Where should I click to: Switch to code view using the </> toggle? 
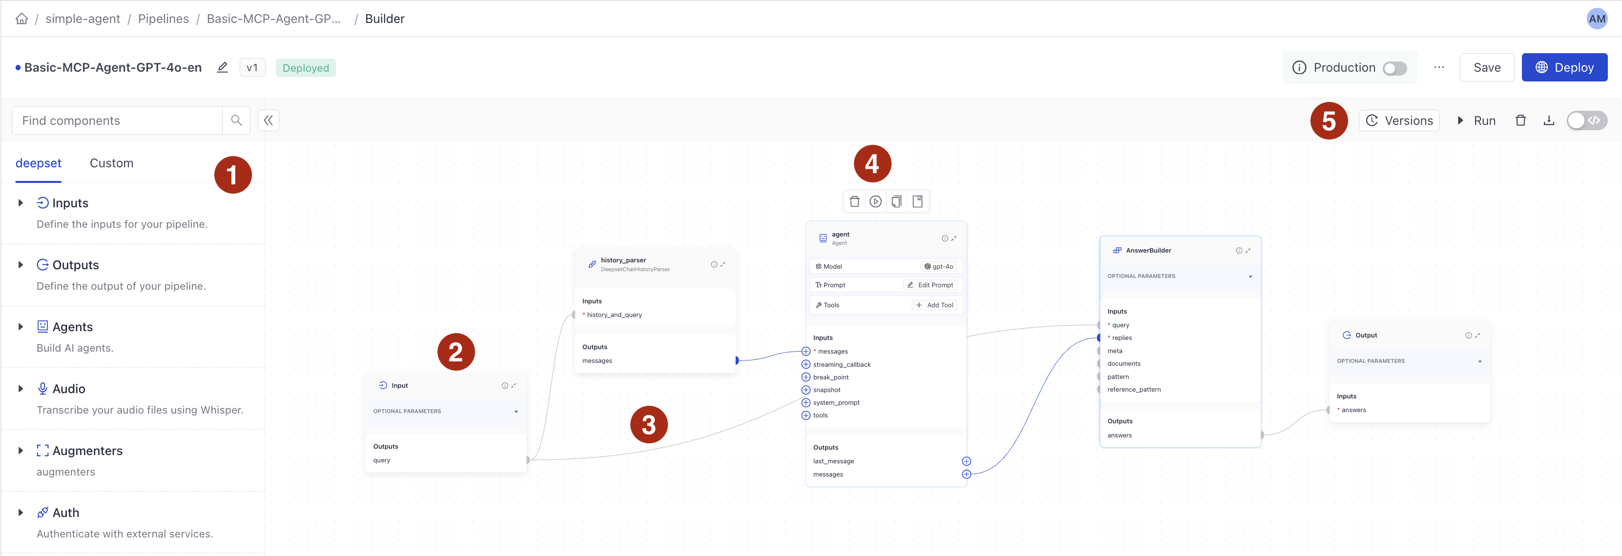pos(1595,120)
